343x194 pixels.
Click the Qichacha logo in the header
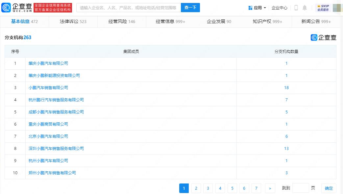pos(17,8)
